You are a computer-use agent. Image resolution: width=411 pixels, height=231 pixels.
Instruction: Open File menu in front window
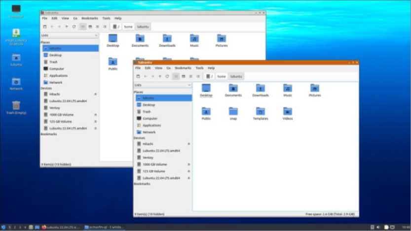coord(138,68)
